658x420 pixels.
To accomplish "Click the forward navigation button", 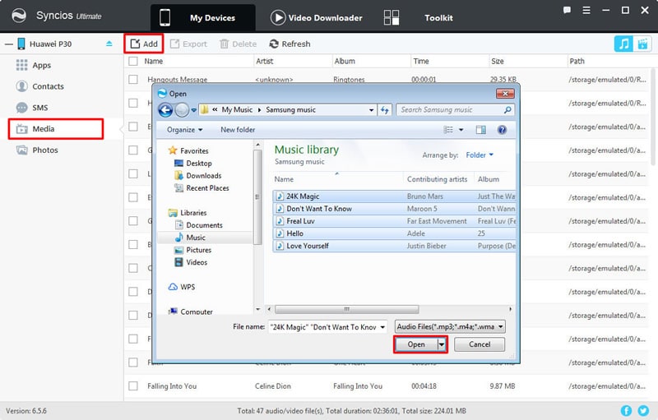I will click(x=182, y=110).
